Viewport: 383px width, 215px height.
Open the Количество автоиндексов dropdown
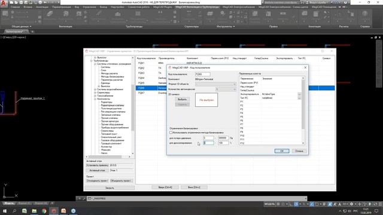click(x=226, y=89)
